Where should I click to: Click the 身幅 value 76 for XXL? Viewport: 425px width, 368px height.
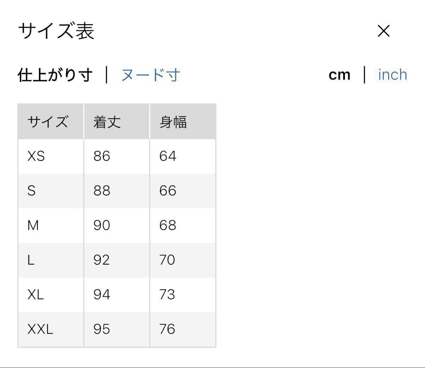click(167, 329)
